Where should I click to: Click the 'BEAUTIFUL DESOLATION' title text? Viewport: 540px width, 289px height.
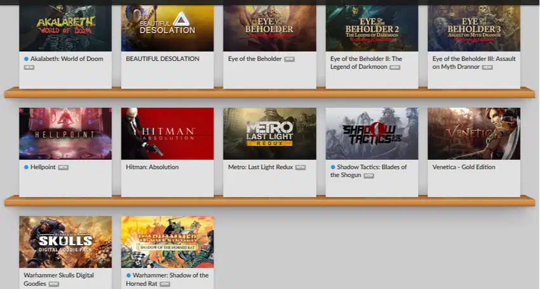163,59
